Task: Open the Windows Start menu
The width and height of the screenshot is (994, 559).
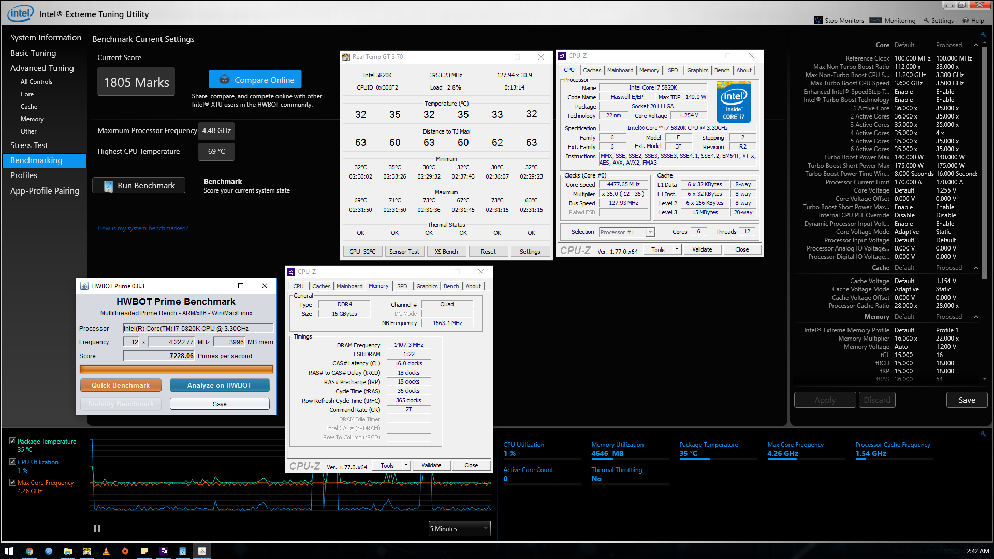Action: pos(9,551)
